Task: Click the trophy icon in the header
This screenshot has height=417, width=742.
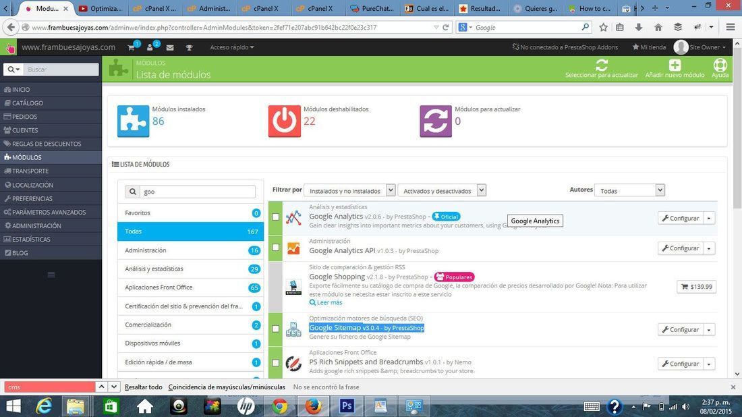Action: click(190, 47)
